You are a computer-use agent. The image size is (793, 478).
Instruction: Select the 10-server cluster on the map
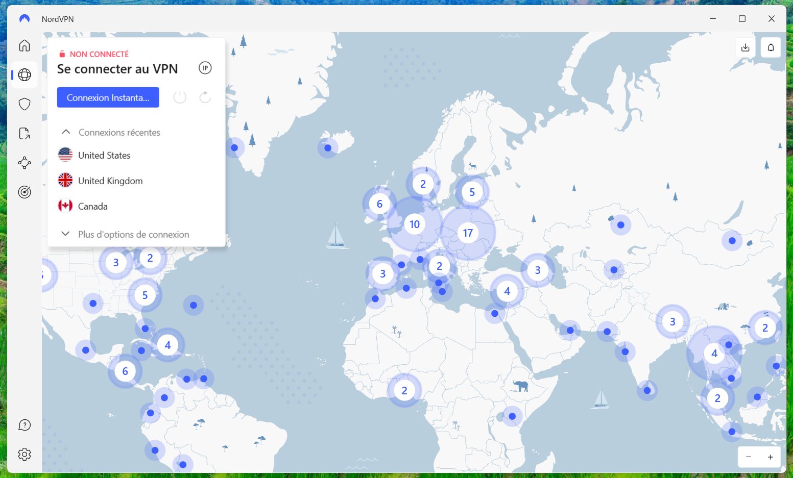415,224
